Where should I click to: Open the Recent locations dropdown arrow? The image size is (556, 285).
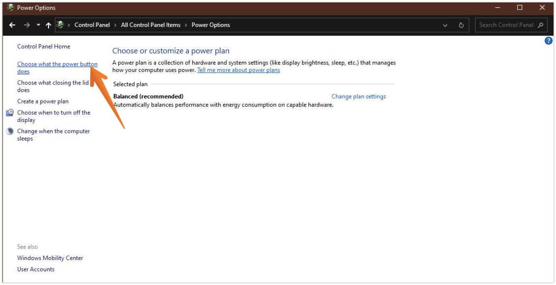[x=38, y=25]
